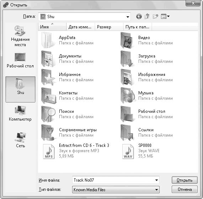Go back using the round arrow icon

(x=139, y=17)
